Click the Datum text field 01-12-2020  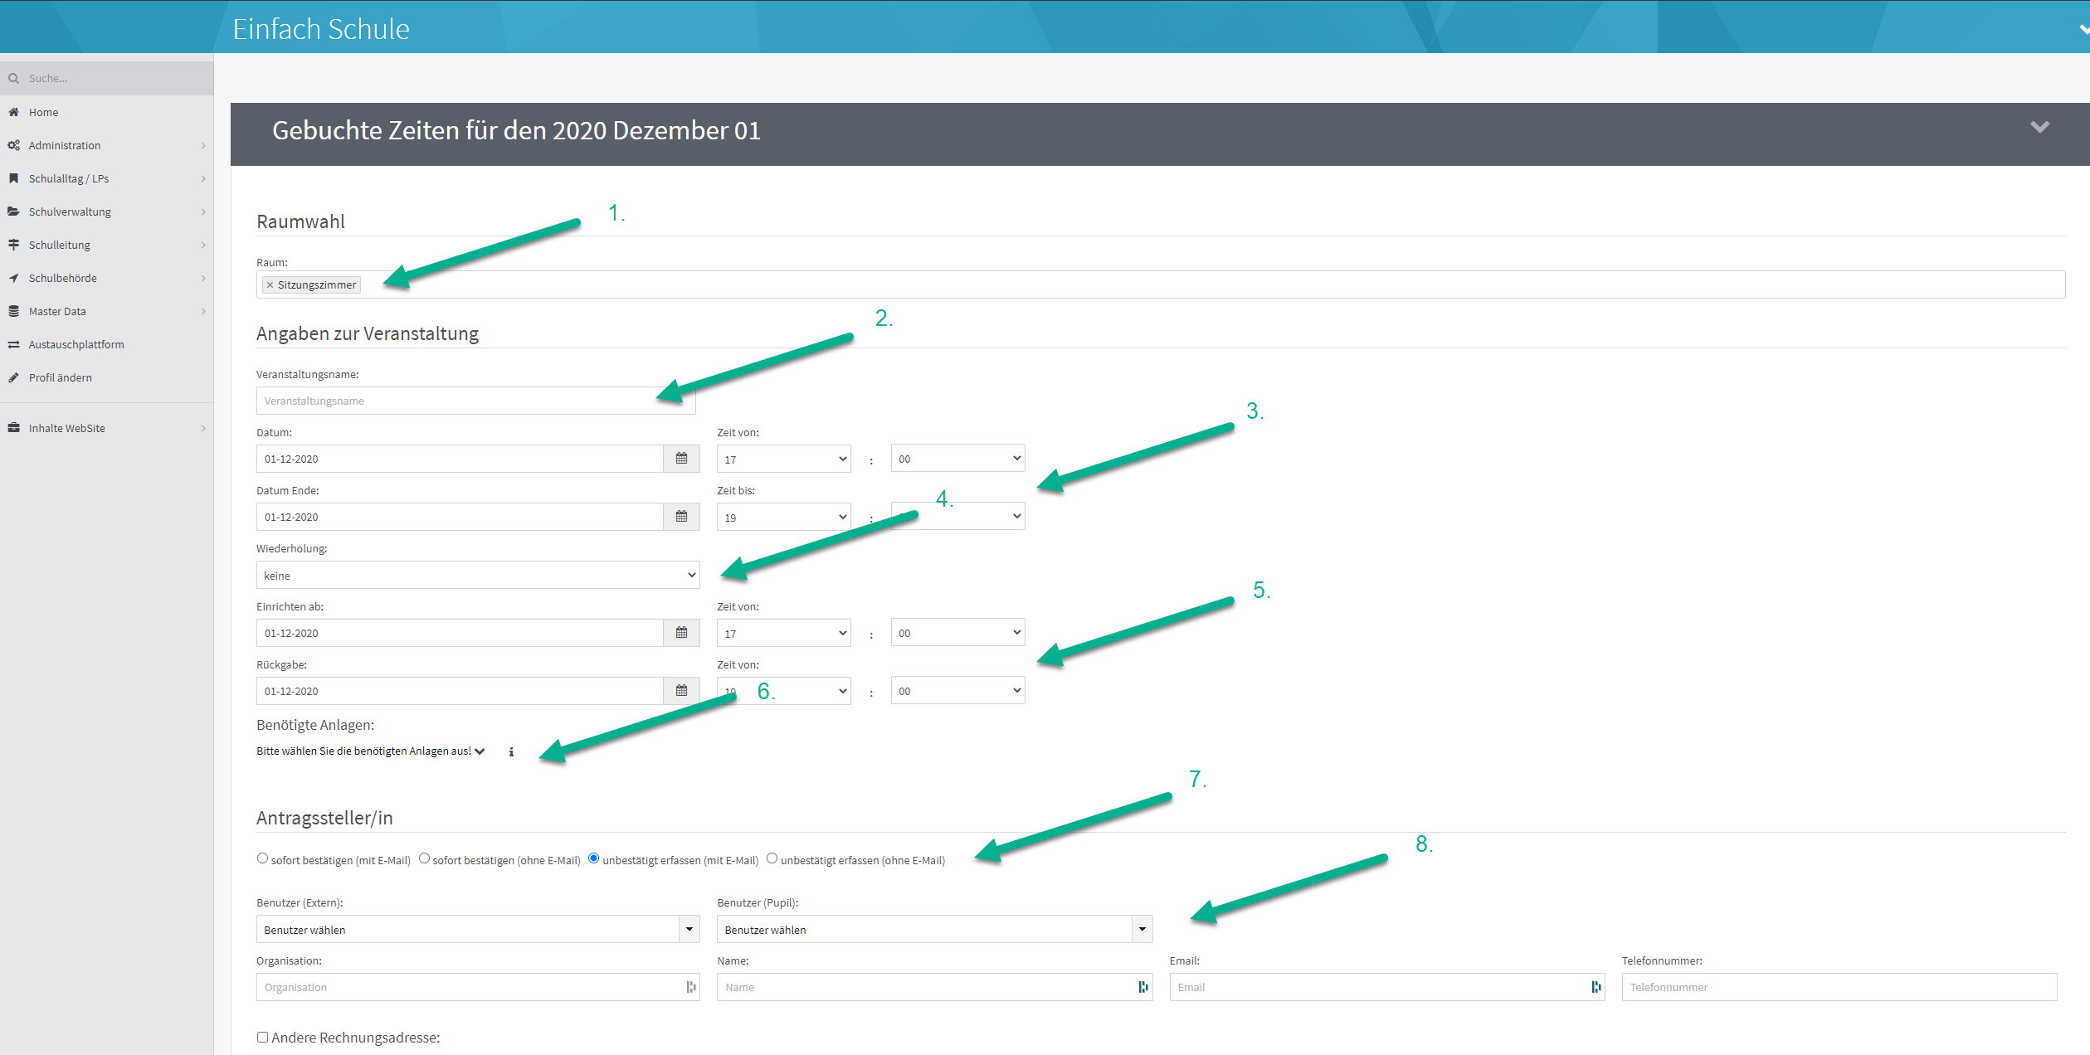pos(460,459)
